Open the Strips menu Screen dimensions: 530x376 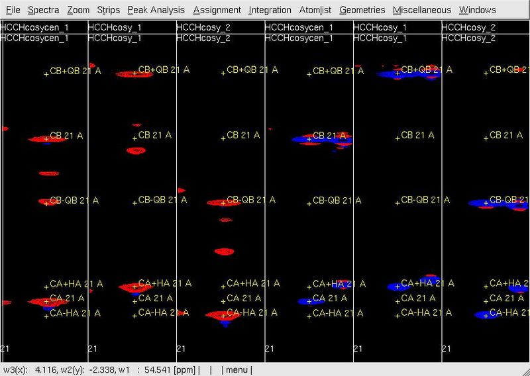point(108,10)
